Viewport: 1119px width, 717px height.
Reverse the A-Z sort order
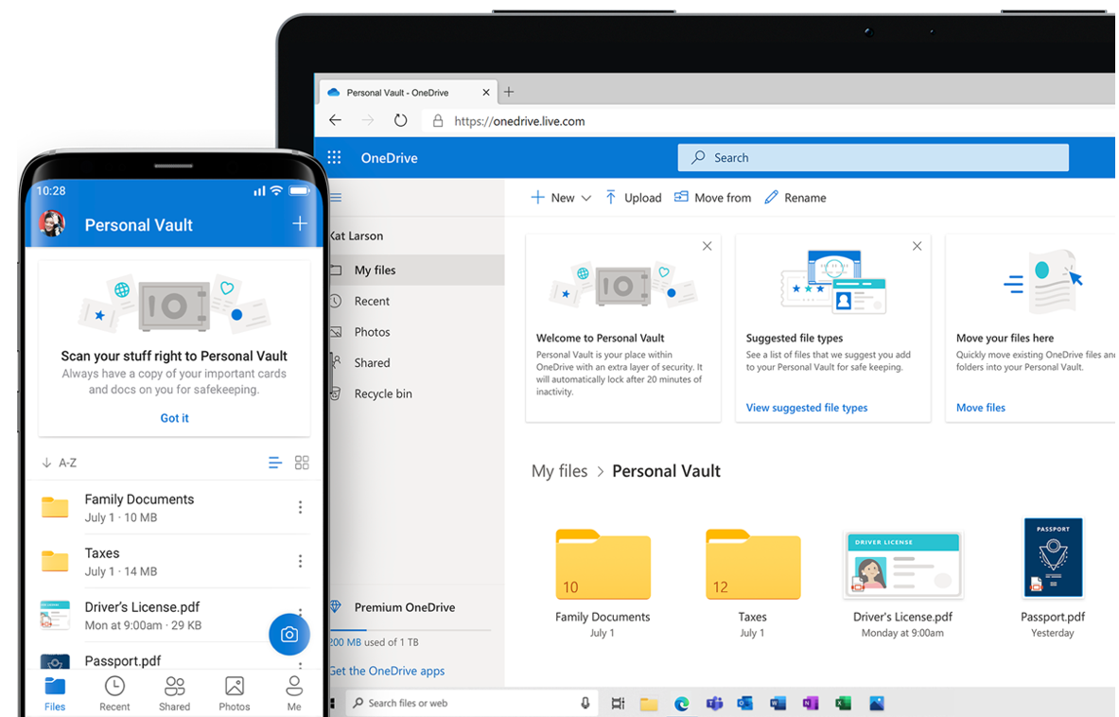(47, 463)
